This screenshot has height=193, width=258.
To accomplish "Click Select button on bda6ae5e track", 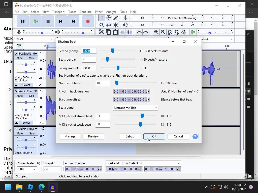I will tap(26, 85).
